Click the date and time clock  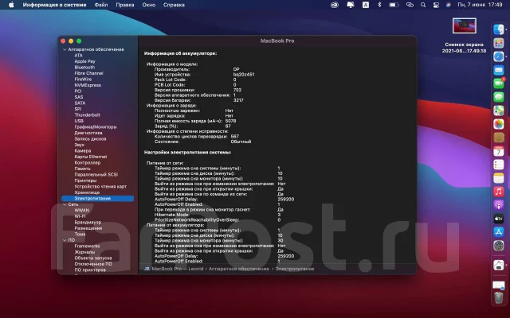pos(480,5)
